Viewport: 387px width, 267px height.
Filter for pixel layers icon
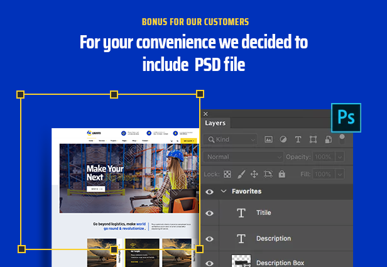point(268,139)
